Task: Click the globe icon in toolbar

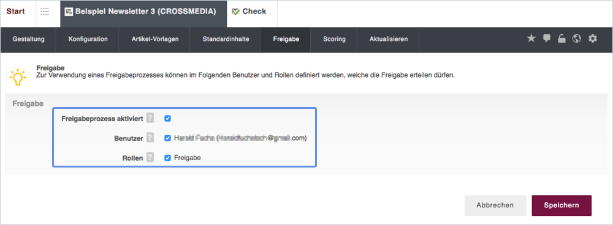Action: (577, 39)
